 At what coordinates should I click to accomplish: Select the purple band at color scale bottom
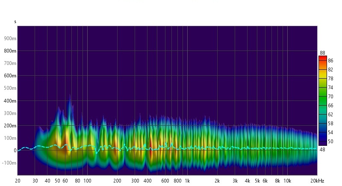tap(323, 143)
